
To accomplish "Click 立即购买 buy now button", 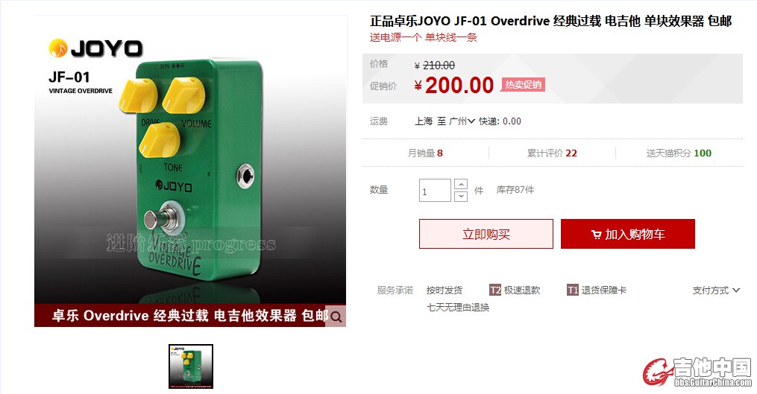I will click(486, 234).
